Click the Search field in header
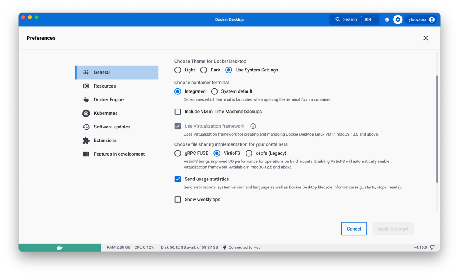 point(354,19)
